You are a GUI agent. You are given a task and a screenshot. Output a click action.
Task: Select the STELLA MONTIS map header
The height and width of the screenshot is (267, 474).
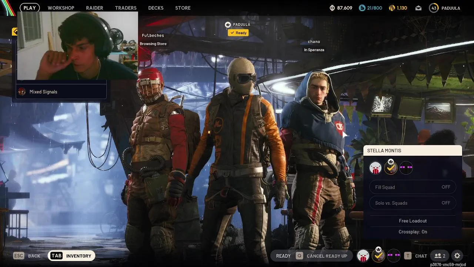pos(413,151)
